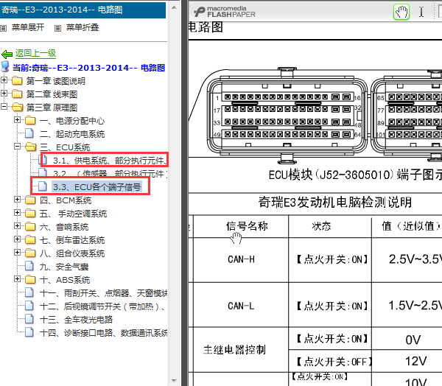Screen dimensions: 442x386
Task: Collapse the 第三章 原理图 node
Action: point(4,107)
